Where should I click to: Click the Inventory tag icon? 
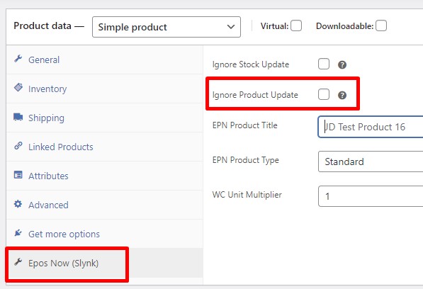pyautogui.click(x=18, y=87)
